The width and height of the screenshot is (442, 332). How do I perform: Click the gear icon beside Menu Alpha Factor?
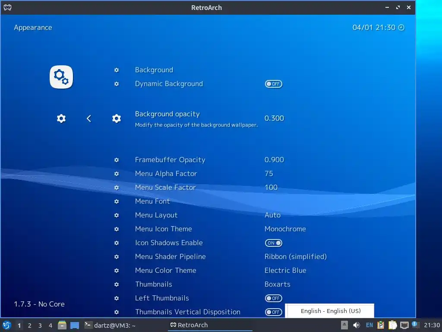117,174
